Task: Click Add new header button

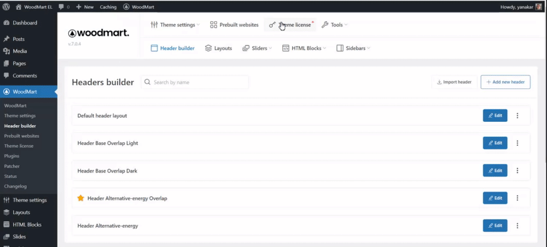Action: point(505,82)
